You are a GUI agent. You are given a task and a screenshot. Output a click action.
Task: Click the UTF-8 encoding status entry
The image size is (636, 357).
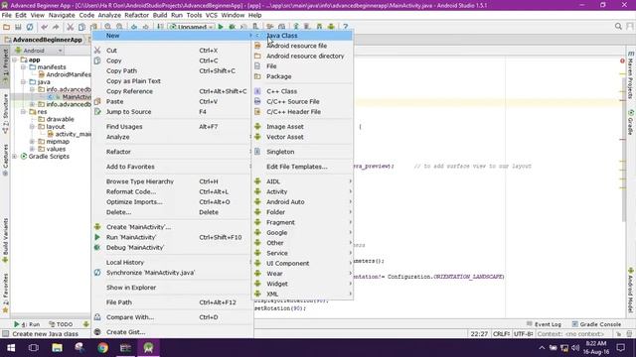[523, 334]
